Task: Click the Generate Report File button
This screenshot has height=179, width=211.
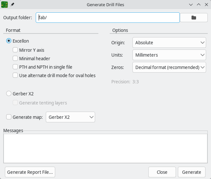Action: tap(30, 172)
